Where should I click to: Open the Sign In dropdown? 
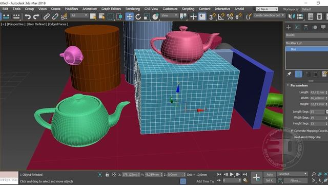[x=267, y=9]
